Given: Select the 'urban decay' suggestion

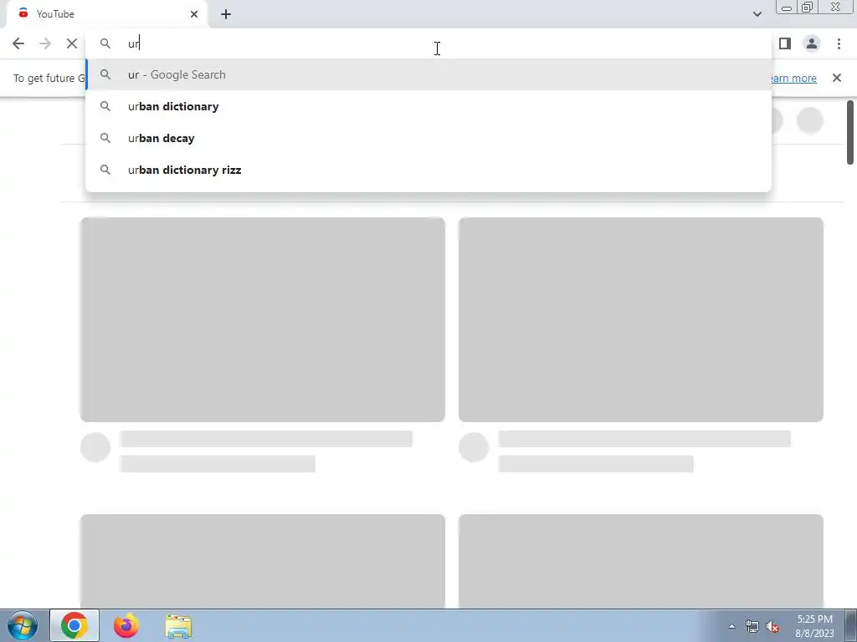Looking at the screenshot, I should 428,138.
